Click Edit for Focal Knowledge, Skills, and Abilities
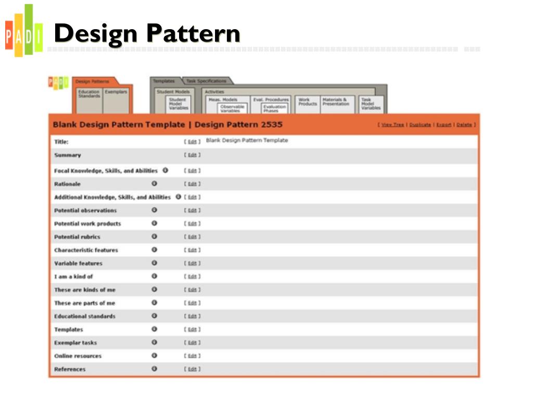This screenshot has width=533, height=400. [x=193, y=171]
